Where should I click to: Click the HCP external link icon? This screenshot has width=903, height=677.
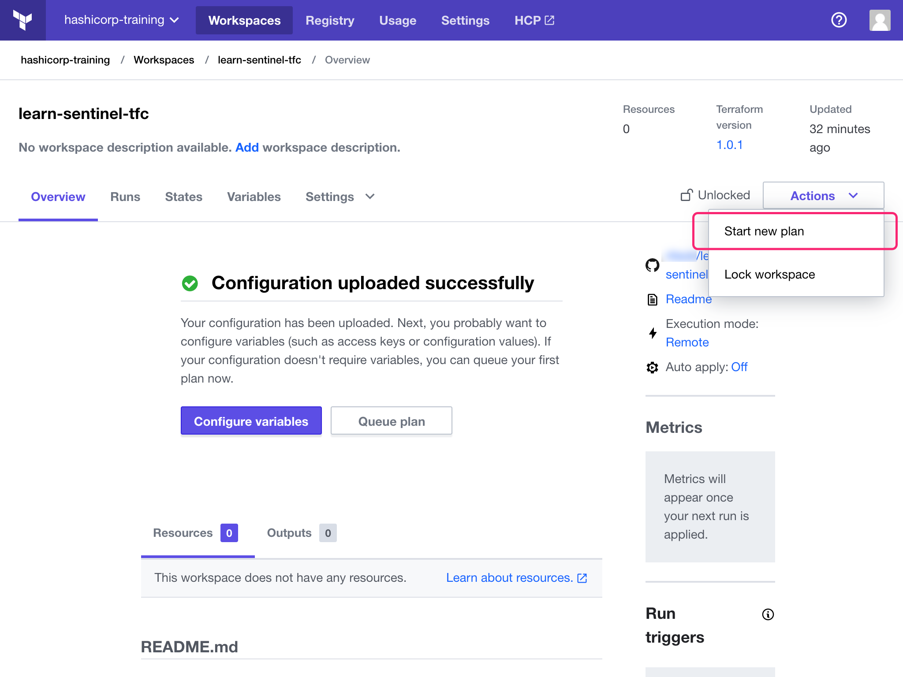[x=549, y=20]
